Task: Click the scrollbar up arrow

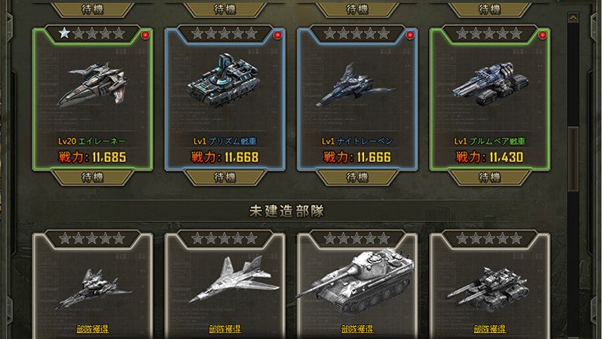Action: 573,17
